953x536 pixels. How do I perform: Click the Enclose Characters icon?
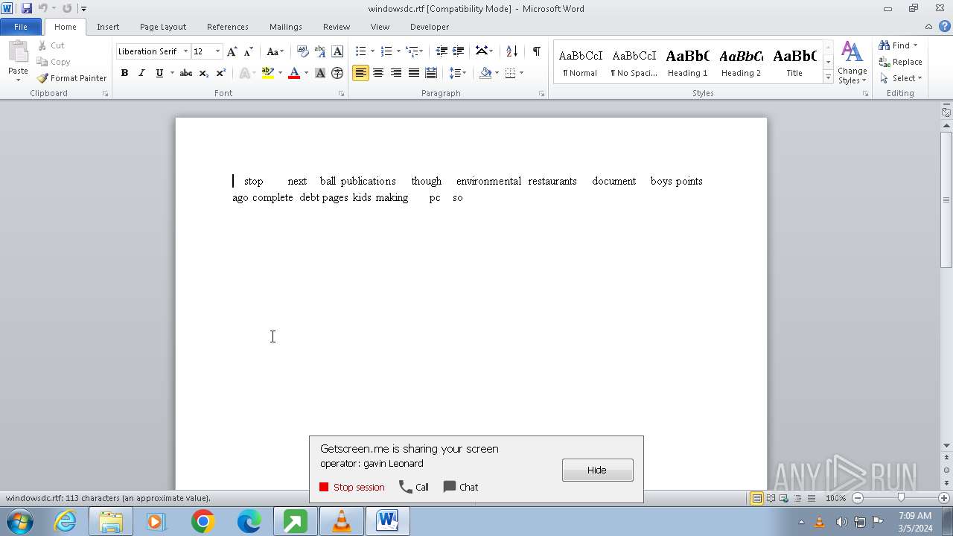point(337,73)
